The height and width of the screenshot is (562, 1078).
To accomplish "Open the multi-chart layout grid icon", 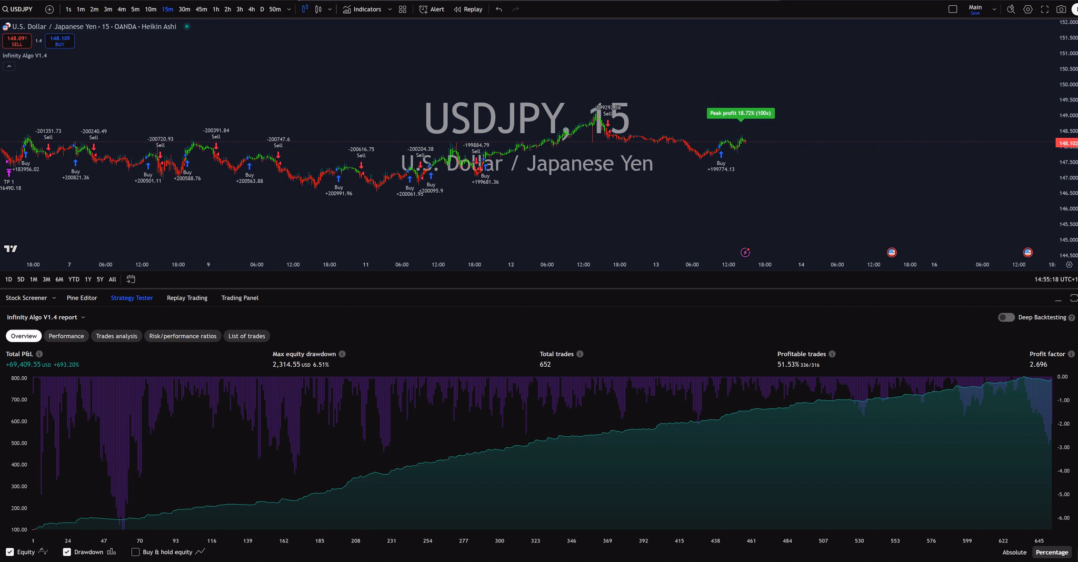I will click(402, 9).
